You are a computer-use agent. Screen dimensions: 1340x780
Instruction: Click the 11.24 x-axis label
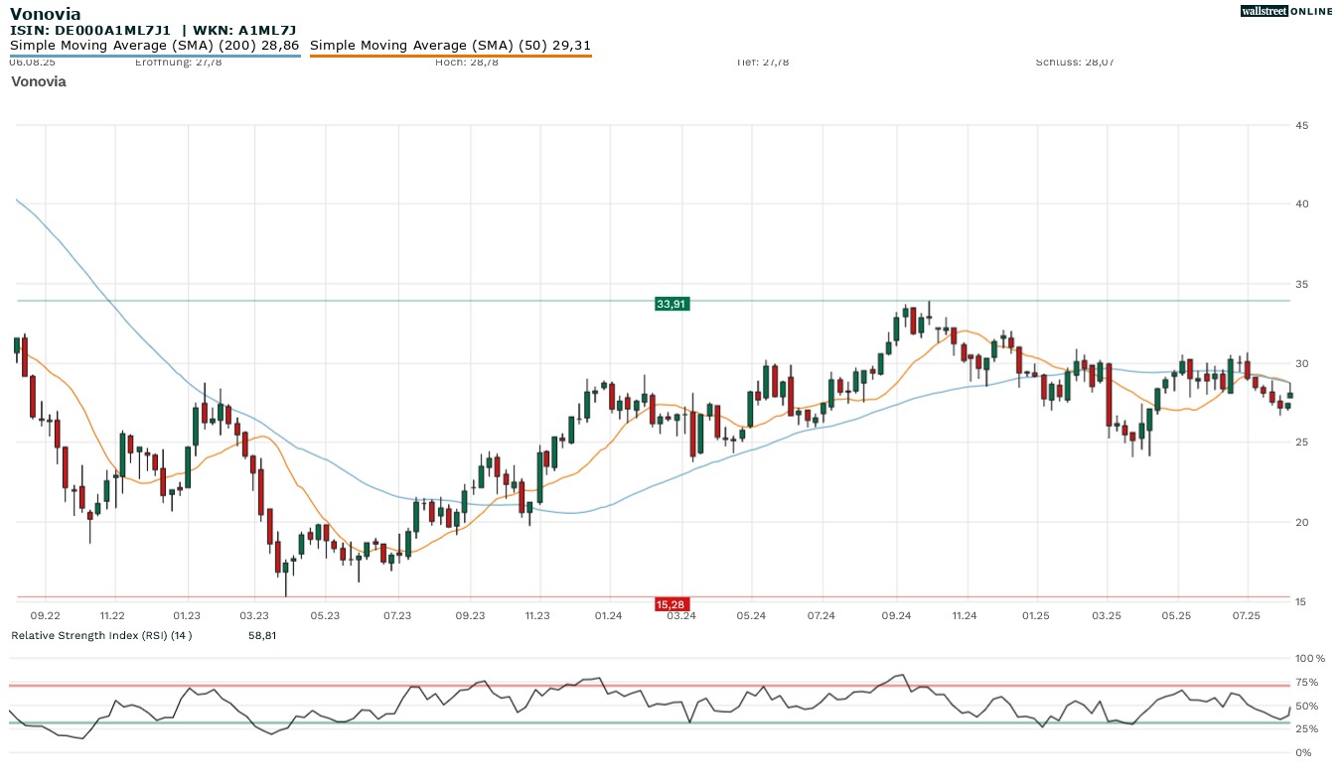tap(964, 616)
